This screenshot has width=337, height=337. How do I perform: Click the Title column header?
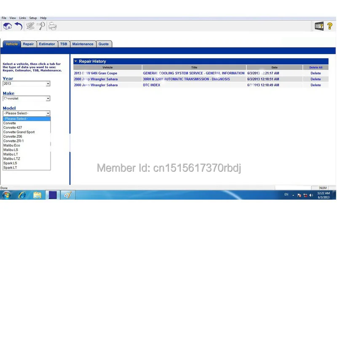point(194,67)
